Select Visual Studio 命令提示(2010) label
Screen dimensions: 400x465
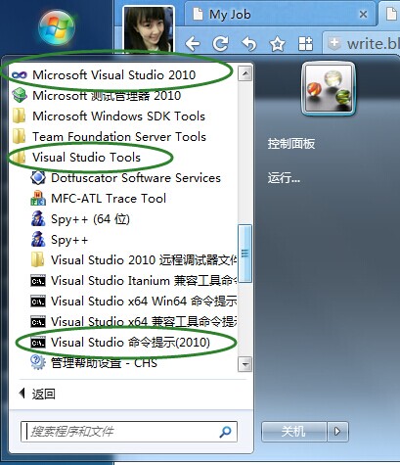click(x=130, y=343)
